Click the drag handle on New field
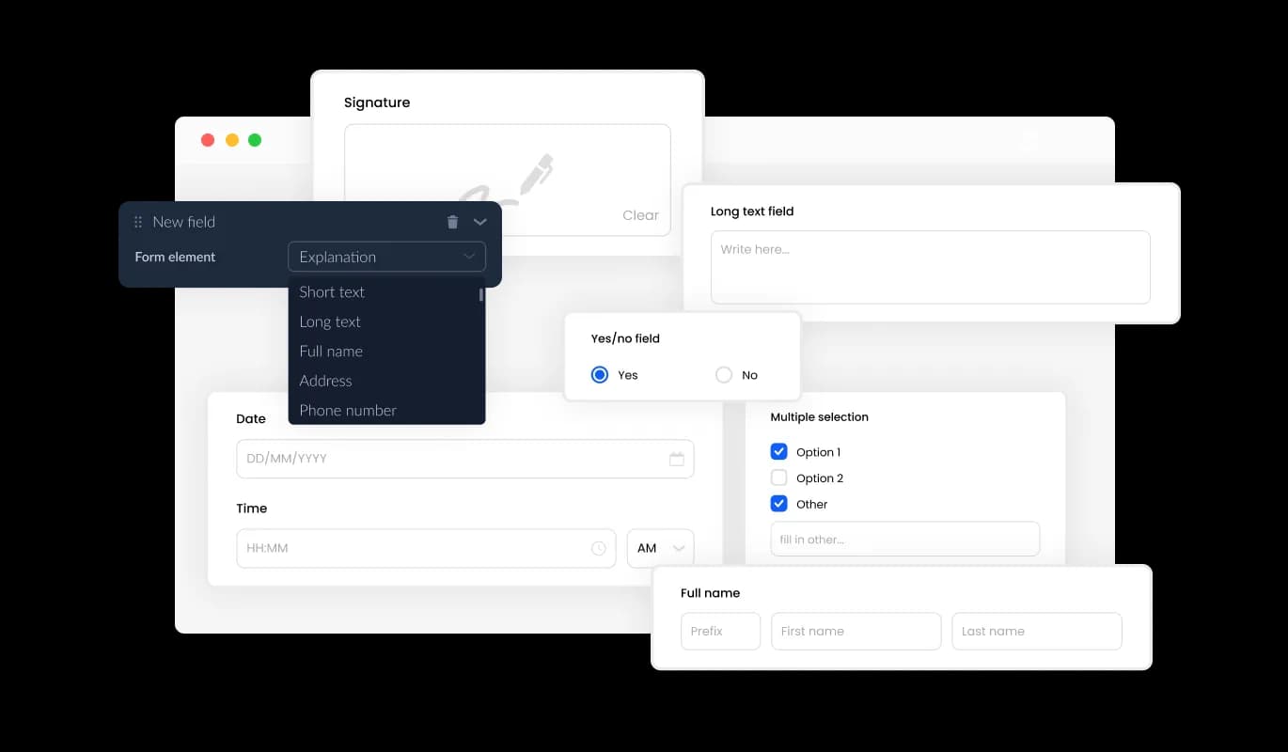The width and height of the screenshot is (1288, 752). coord(137,222)
